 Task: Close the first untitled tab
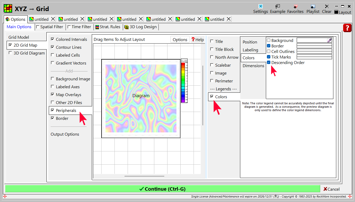click(53, 19)
